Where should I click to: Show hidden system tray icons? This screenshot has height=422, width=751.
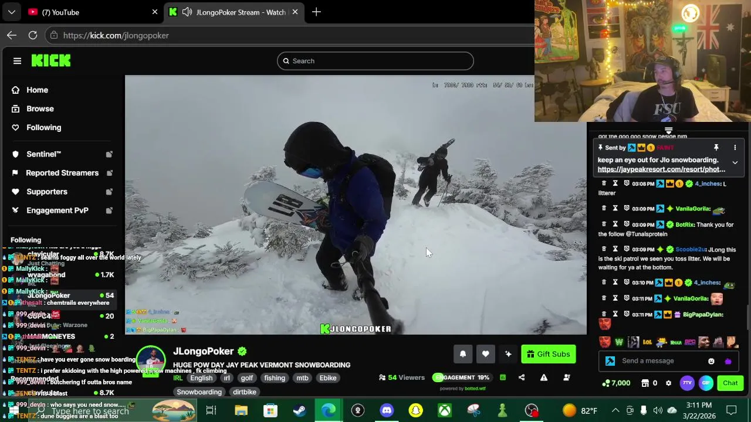[615, 410]
